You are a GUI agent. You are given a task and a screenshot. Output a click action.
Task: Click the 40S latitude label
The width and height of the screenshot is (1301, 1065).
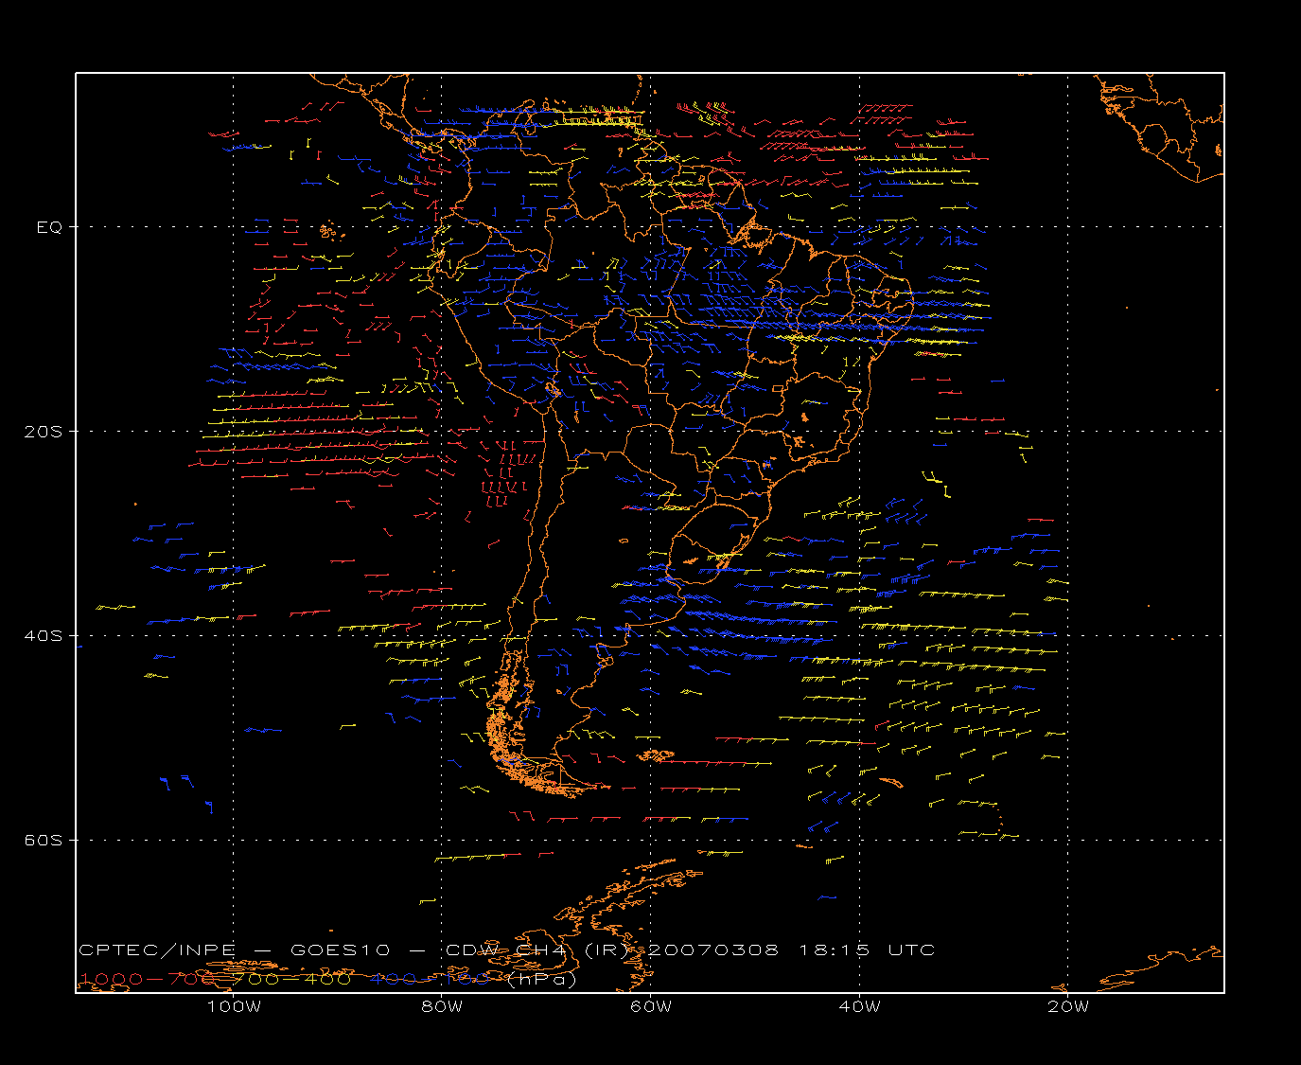click(43, 636)
